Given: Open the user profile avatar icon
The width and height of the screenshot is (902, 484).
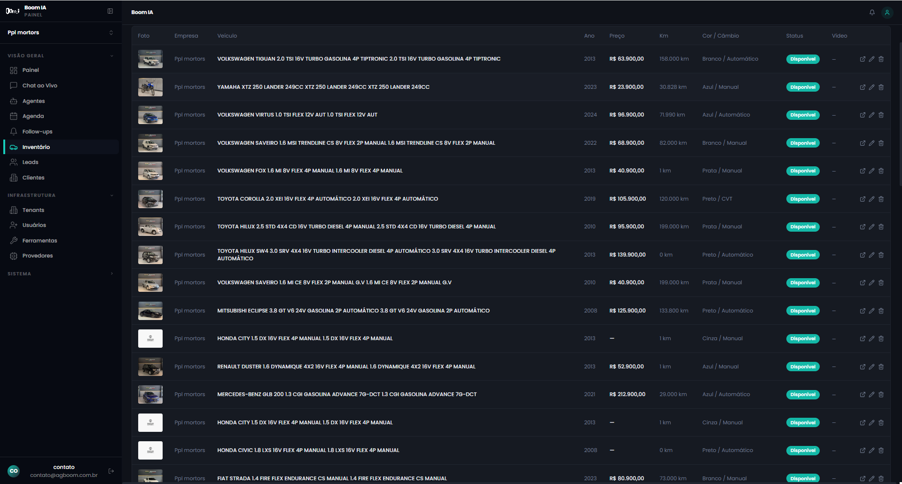Looking at the screenshot, I should pos(887,12).
